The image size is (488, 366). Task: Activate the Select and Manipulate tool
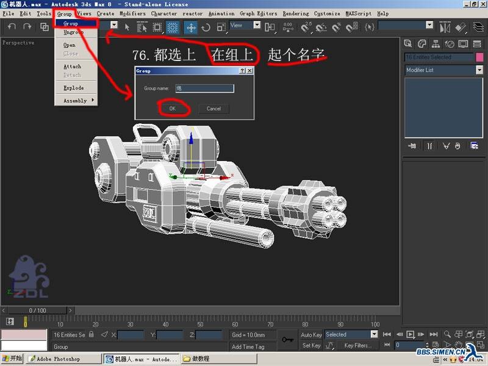[287, 27]
